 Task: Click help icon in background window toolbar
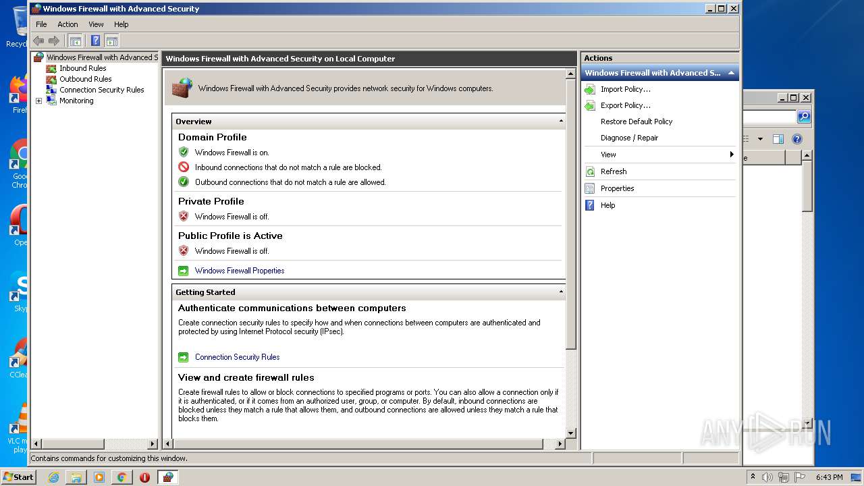[x=796, y=139]
